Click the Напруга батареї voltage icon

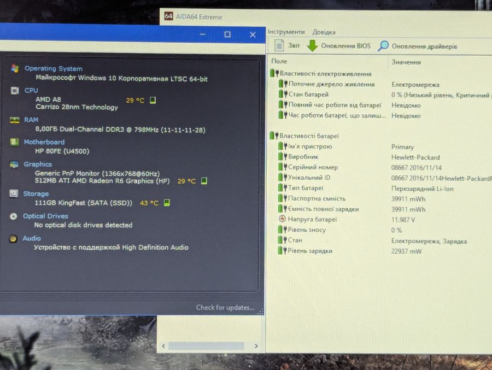pos(282,219)
